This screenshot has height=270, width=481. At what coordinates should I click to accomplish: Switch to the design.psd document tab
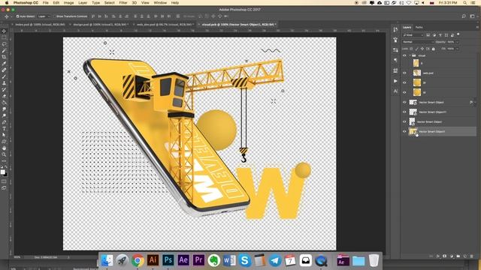coord(100,25)
